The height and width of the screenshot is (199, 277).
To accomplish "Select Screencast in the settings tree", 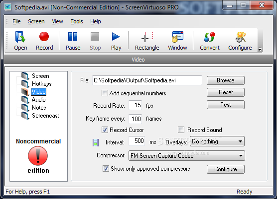I will pos(45,116).
